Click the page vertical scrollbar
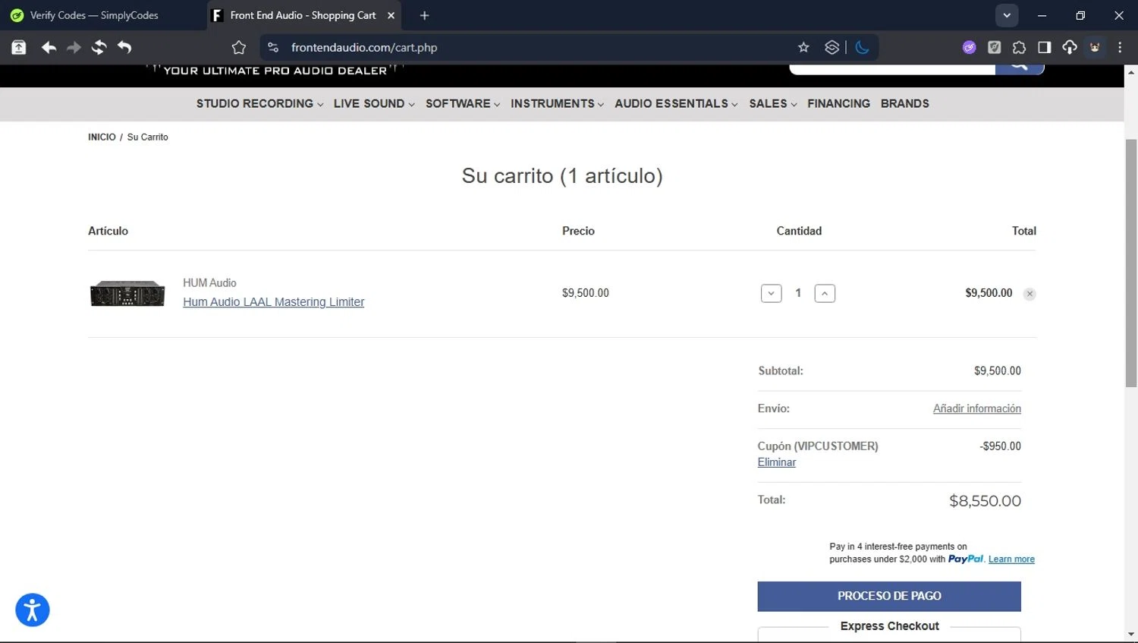Screen dimensions: 1138x643 coord(1131,263)
